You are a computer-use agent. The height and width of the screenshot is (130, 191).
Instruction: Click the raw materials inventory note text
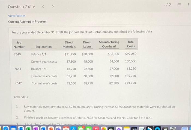coord(99,109)
